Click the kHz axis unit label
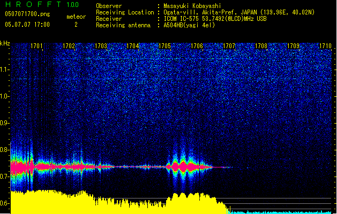This screenshot has height=214, width=337. pyautogui.click(x=5, y=43)
